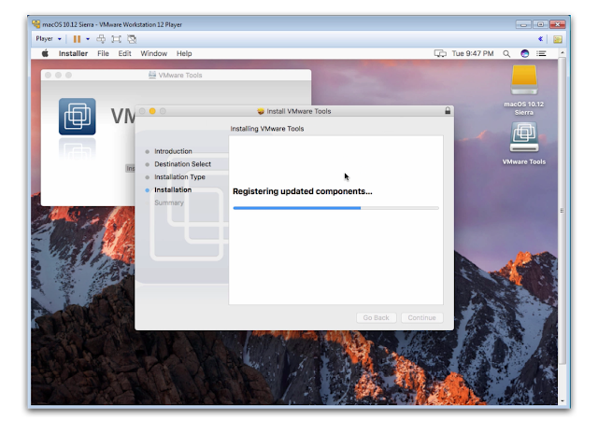Click the Installation step

point(173,189)
